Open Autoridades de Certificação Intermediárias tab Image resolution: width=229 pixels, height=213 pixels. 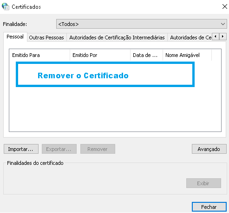117,38
